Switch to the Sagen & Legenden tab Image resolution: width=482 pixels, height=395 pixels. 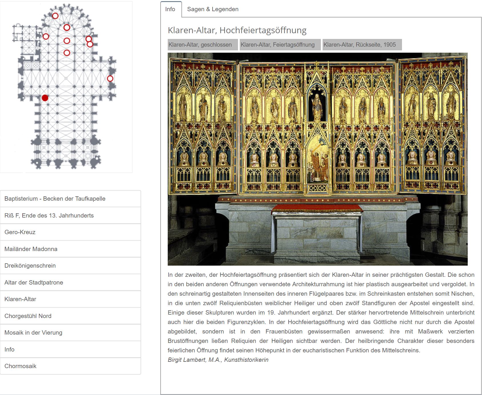point(213,9)
